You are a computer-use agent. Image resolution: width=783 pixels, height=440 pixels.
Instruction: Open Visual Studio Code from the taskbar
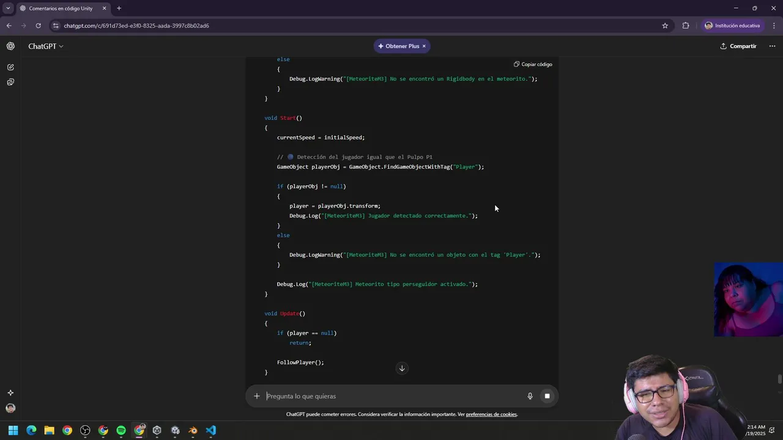click(211, 430)
